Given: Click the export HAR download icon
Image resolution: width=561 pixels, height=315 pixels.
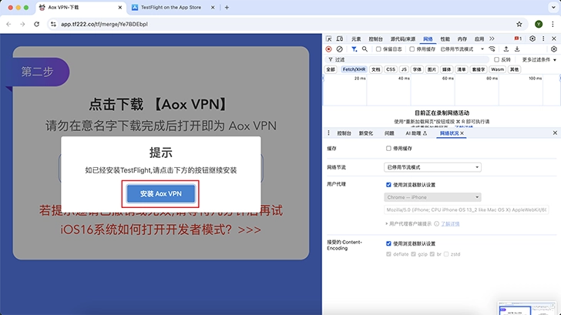Looking at the screenshot, I should pos(517,49).
